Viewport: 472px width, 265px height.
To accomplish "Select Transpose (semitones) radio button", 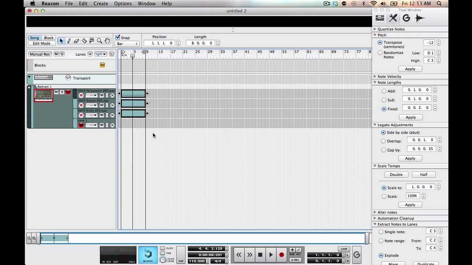I will click(x=380, y=43).
